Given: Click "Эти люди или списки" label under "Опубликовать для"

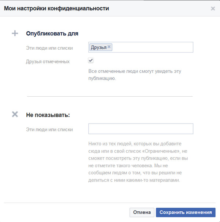Looking at the screenshot, I should (x=49, y=48).
